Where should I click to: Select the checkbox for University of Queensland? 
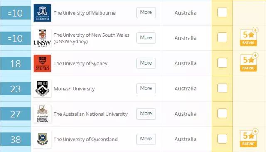tap(222, 139)
